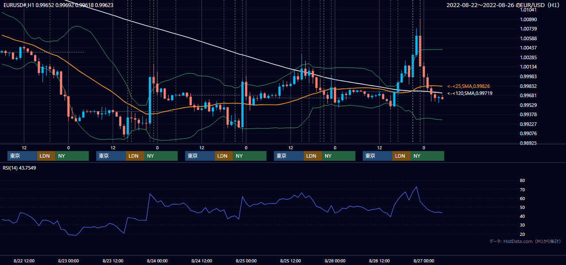This screenshot has height=265, width=566.
Task: Click RSI scale value 70
Action: tap(522, 189)
